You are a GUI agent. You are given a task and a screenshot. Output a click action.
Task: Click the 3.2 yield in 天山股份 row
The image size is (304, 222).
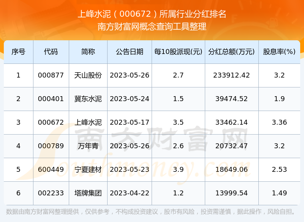click(279, 75)
